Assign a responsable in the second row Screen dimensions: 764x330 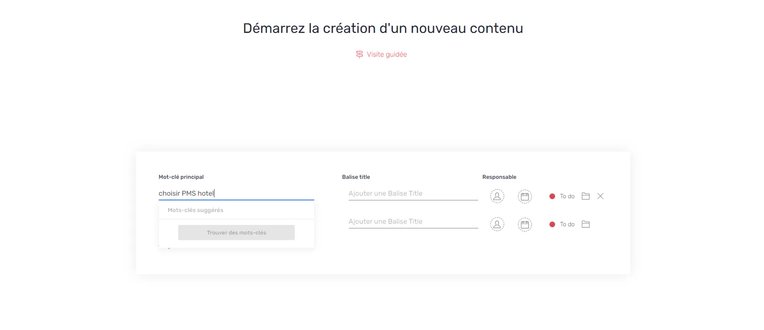click(497, 224)
